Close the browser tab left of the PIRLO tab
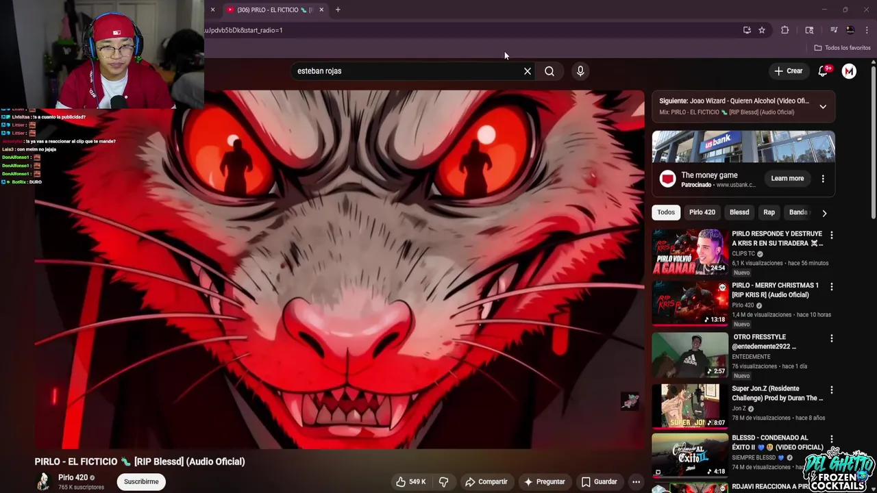The image size is (877, 493). 212,10
